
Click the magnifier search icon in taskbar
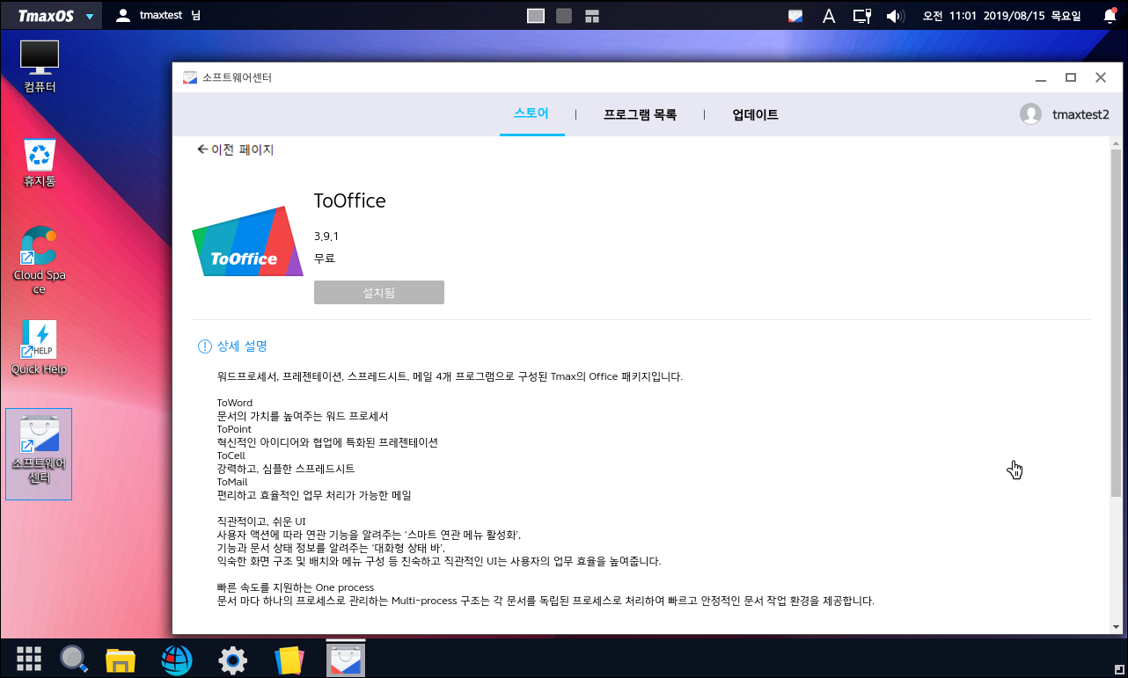[74, 659]
